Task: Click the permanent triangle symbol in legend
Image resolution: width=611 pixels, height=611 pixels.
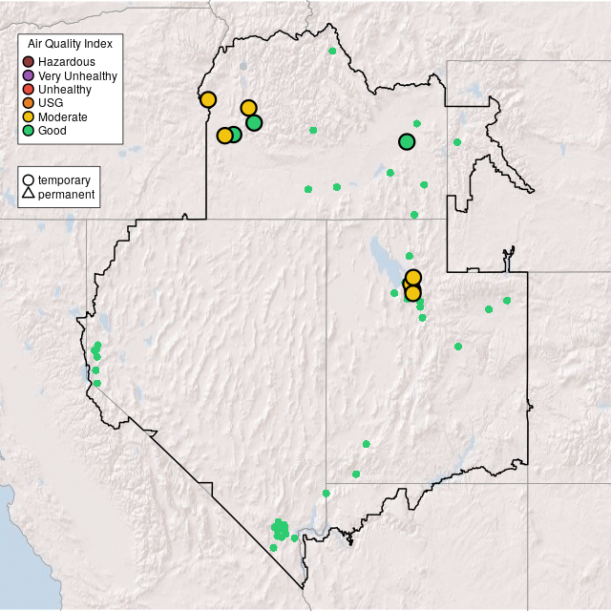Action: pos(29,194)
